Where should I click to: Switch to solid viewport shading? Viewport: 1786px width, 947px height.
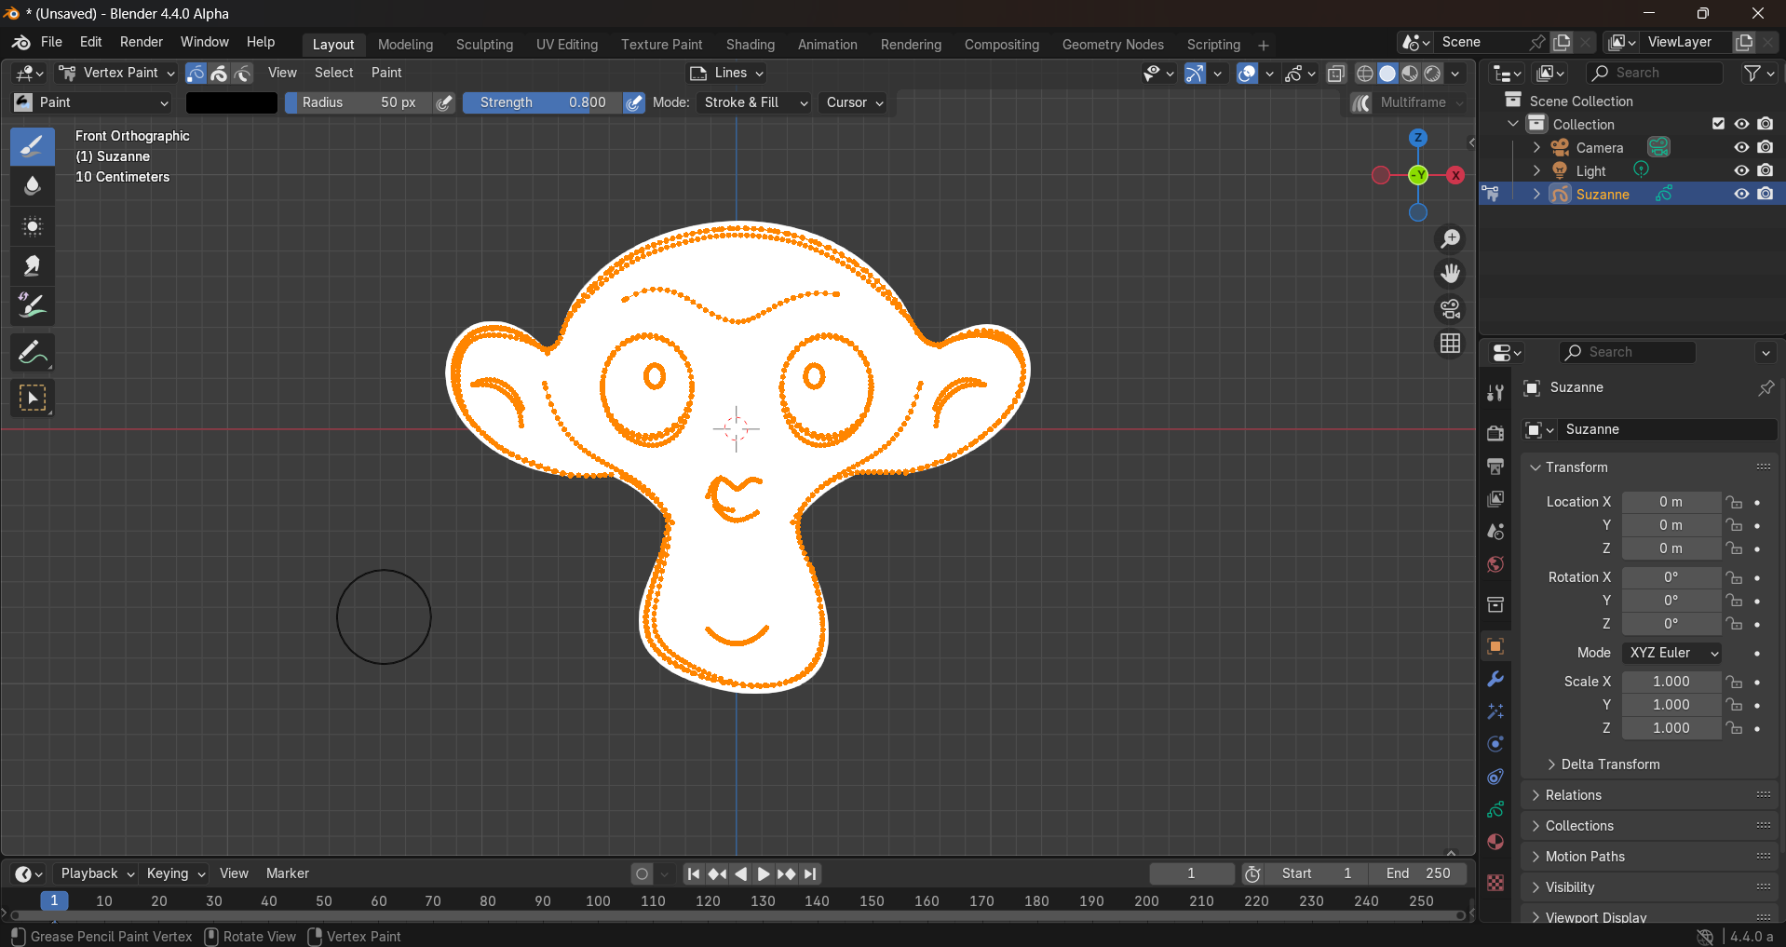[x=1387, y=73]
